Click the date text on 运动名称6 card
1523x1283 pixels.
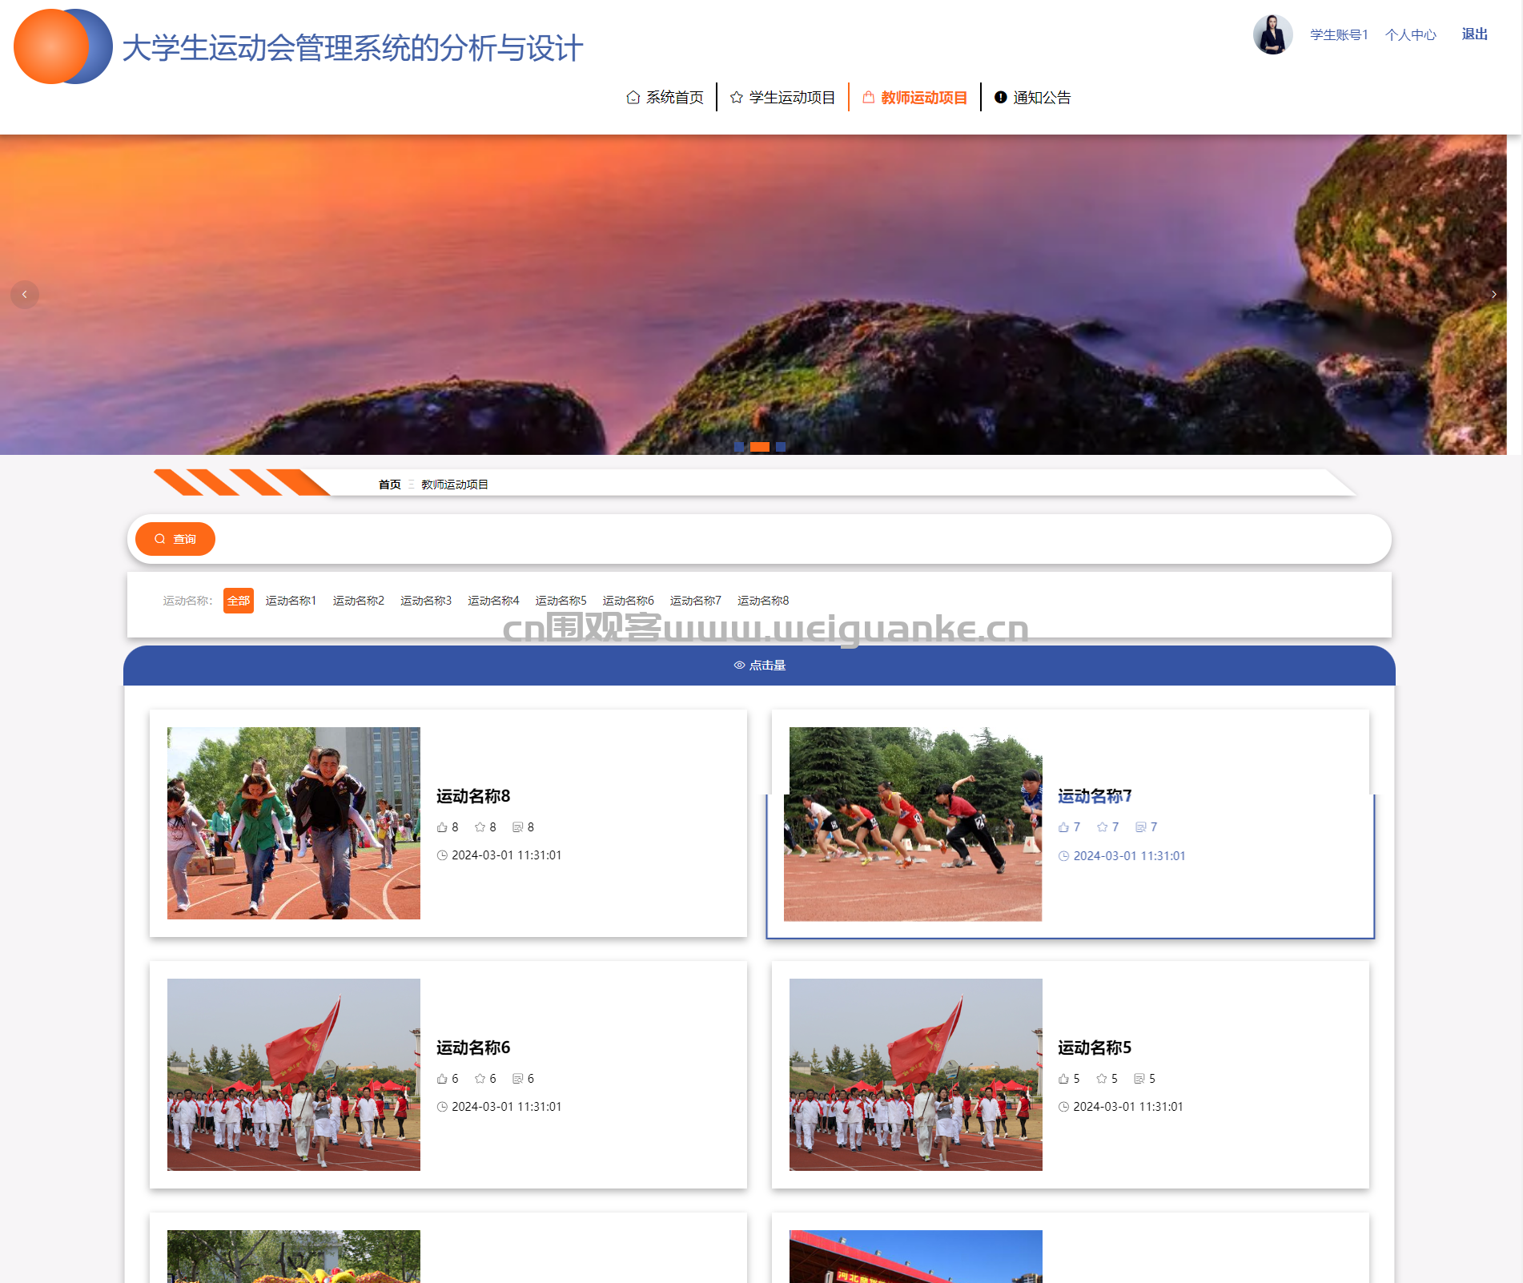tap(507, 1107)
